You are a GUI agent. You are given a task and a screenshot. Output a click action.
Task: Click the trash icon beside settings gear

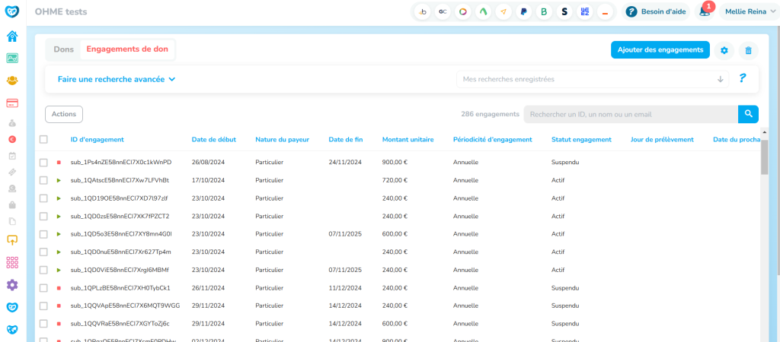coord(748,50)
